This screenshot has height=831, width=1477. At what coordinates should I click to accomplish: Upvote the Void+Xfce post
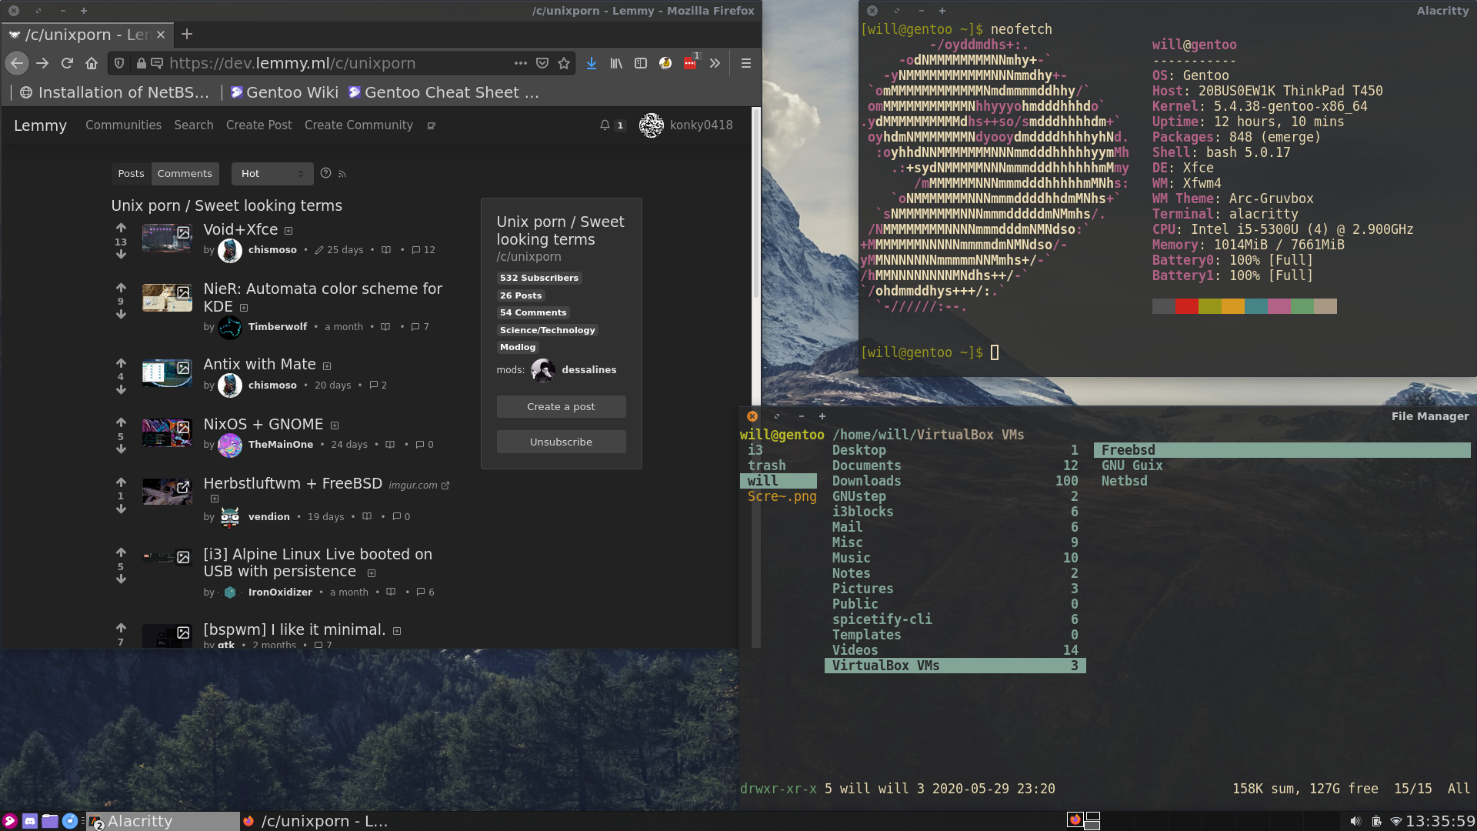click(x=121, y=228)
